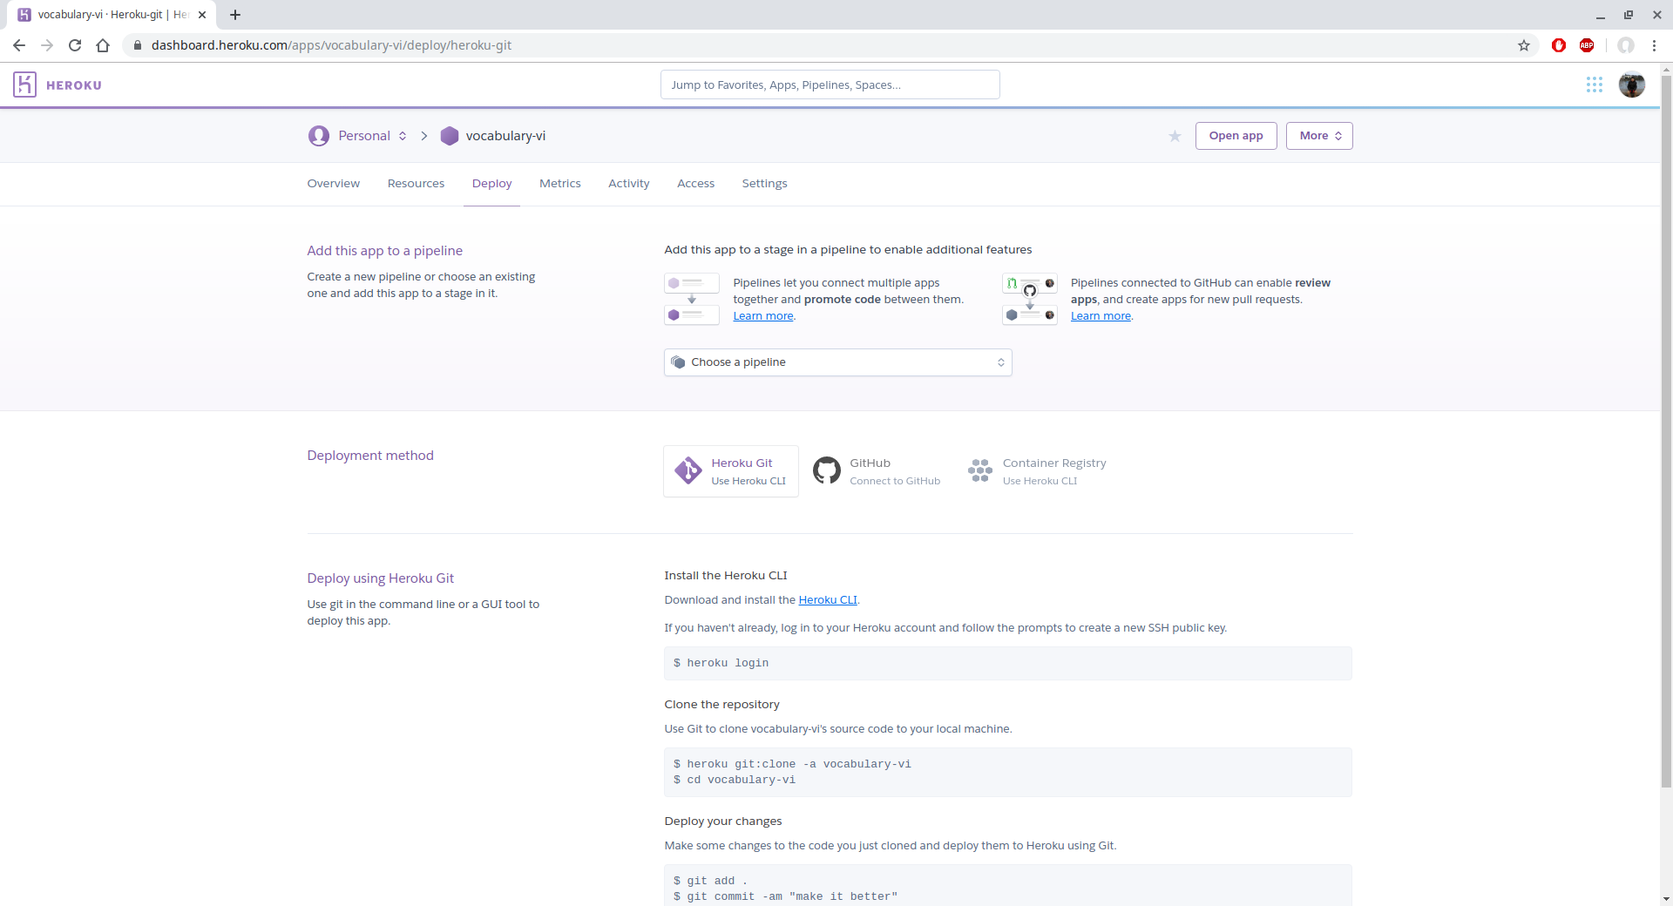Select the GitHub octocat icon
1673x906 pixels.
[x=827, y=470]
